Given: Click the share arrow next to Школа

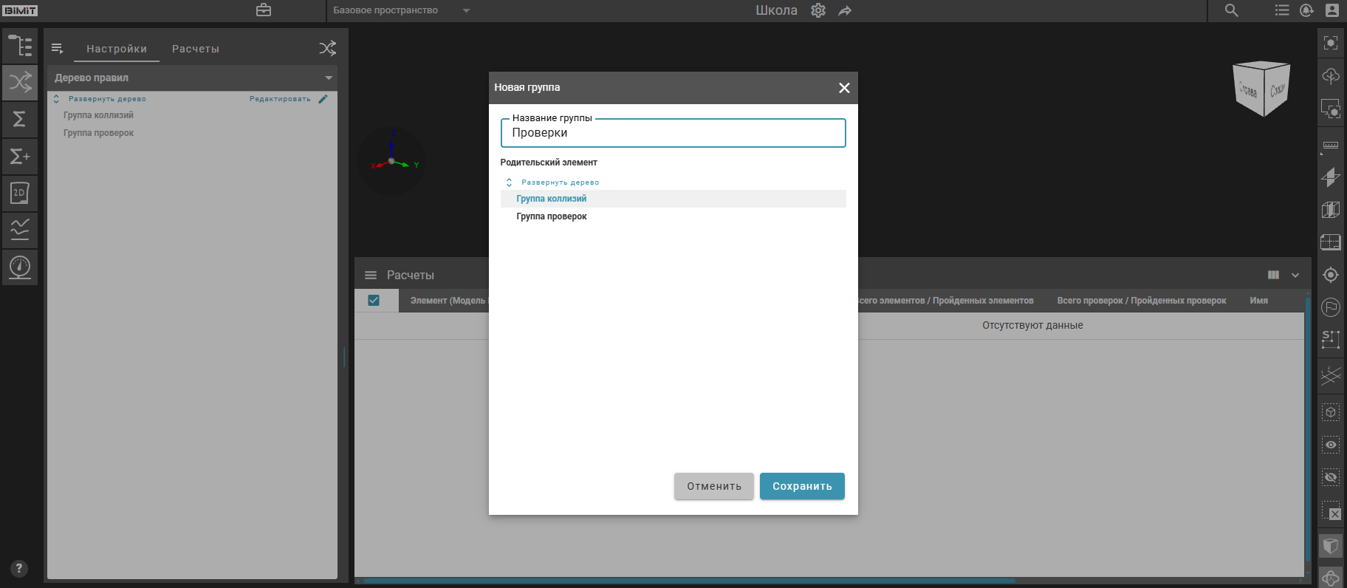Looking at the screenshot, I should click(845, 10).
